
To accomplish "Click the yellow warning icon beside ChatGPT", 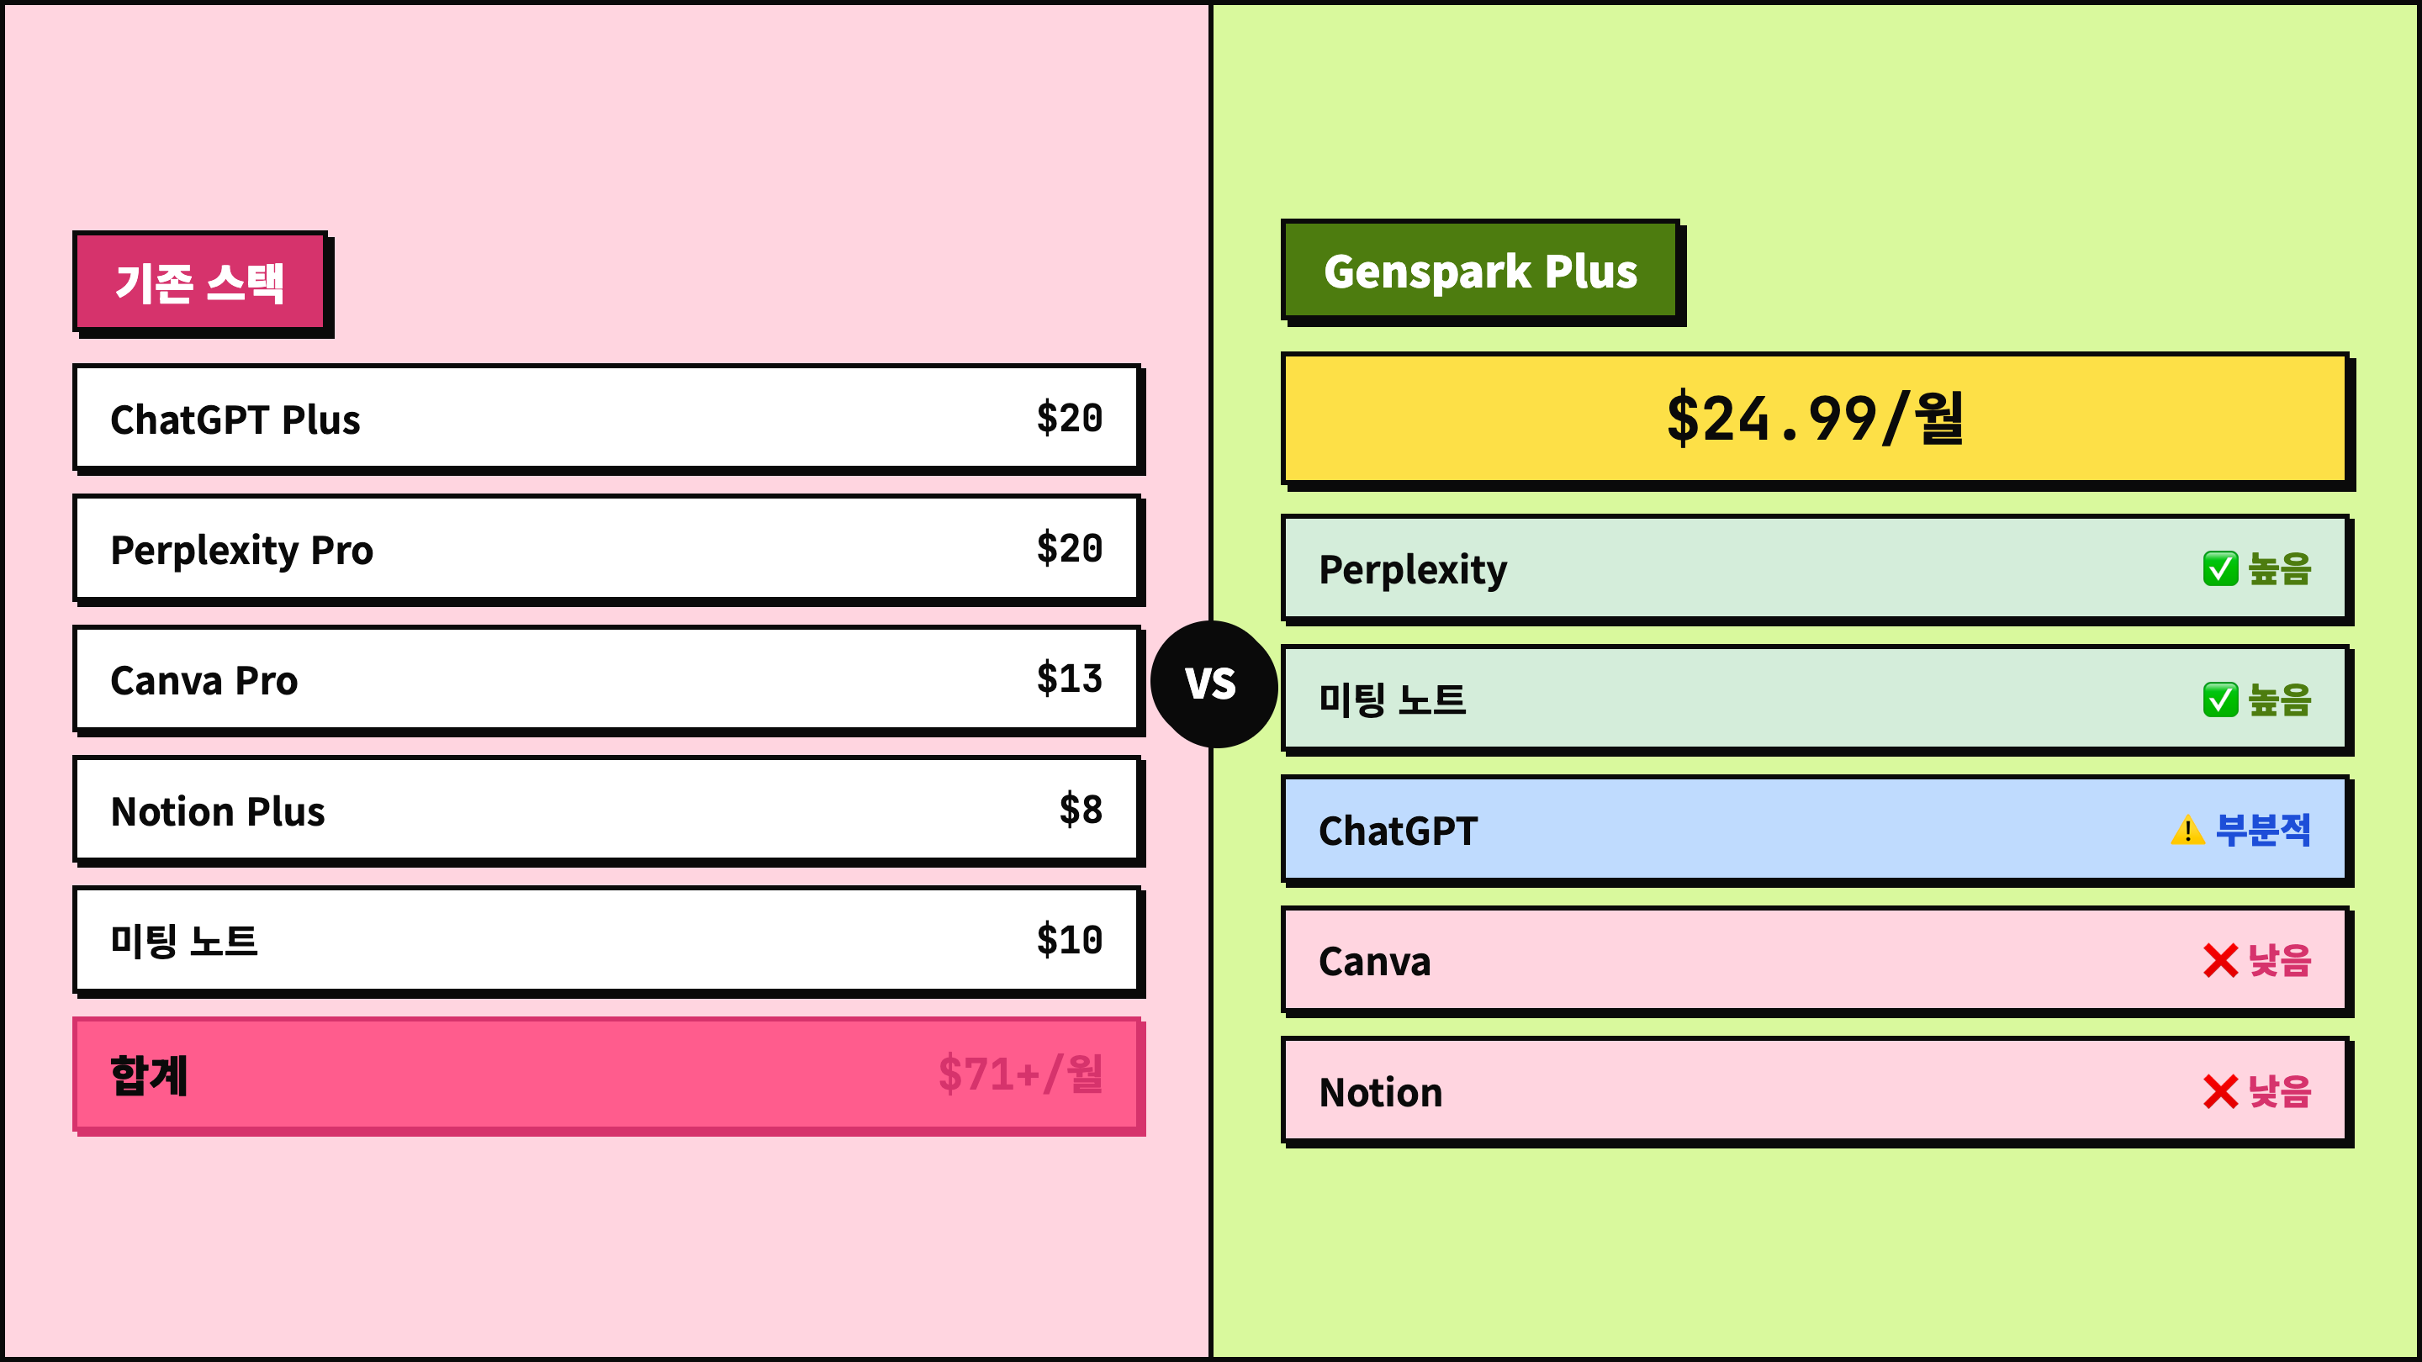I will pyautogui.click(x=2187, y=830).
